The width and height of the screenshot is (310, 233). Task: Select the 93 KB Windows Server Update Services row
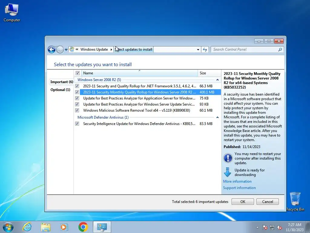(x=147, y=104)
